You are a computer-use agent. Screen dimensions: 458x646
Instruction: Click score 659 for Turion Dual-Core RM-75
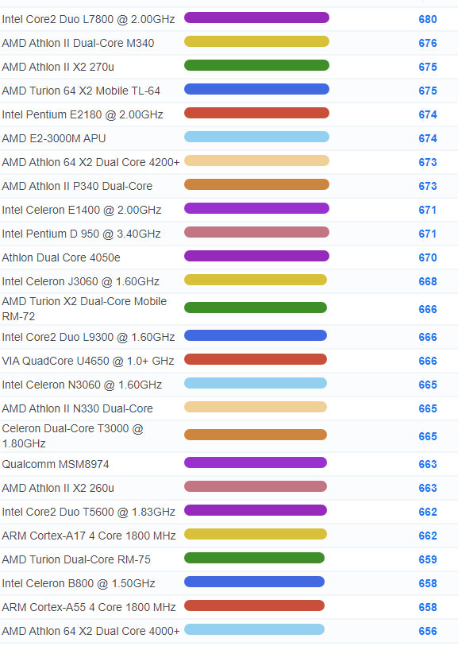click(428, 561)
